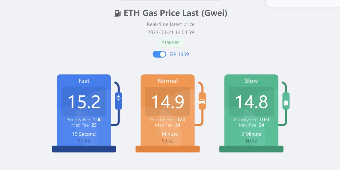Viewport: 340px width, 170px height.
Task: Click the Slow pump header label
Action: (x=251, y=81)
